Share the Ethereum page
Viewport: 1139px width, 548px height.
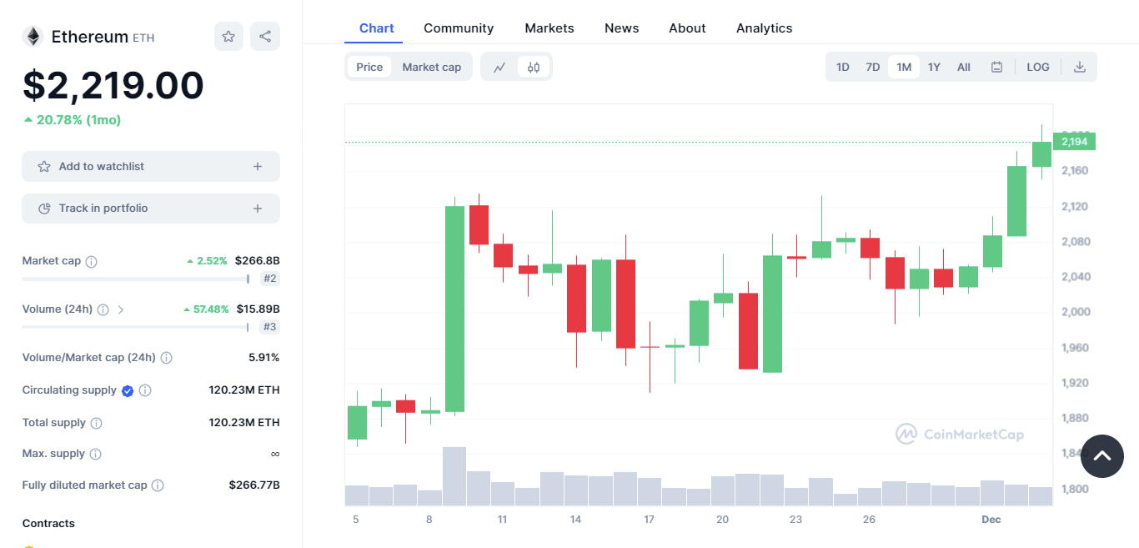(x=265, y=37)
